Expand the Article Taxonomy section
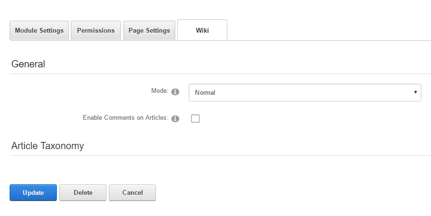This screenshot has width=431, height=216. pos(48,146)
